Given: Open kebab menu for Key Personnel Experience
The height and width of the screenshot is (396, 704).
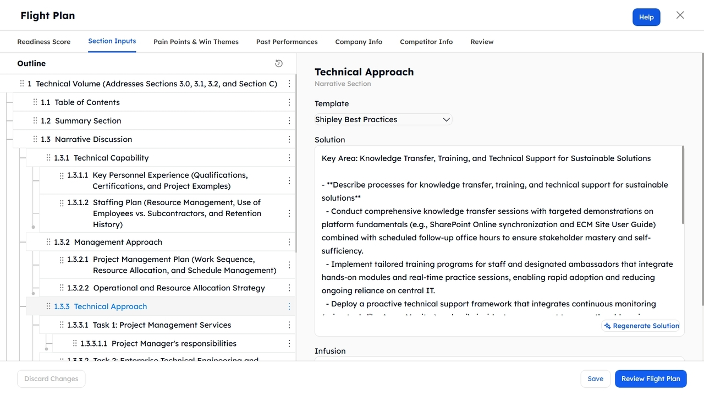Looking at the screenshot, I should coord(289,180).
